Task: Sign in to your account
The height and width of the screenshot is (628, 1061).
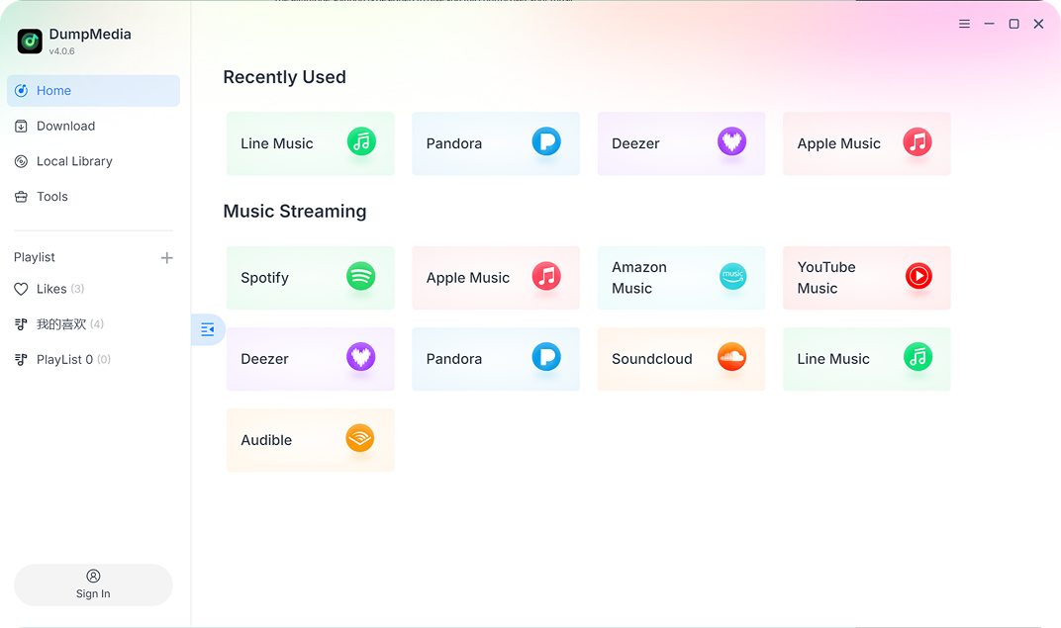Action: click(93, 584)
